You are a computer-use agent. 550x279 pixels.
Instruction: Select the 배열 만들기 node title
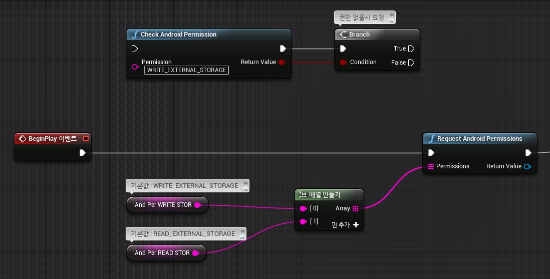[325, 195]
